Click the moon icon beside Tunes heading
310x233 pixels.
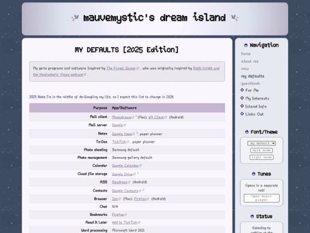tap(254, 174)
